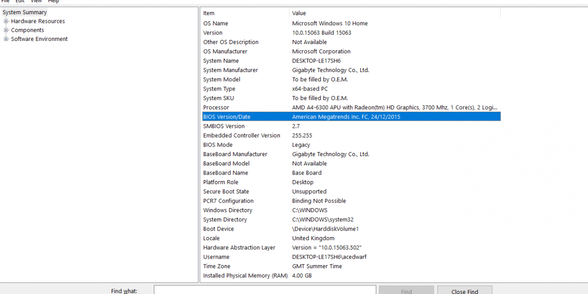Click the value 255.255
This screenshot has height=294, width=588.
point(302,136)
